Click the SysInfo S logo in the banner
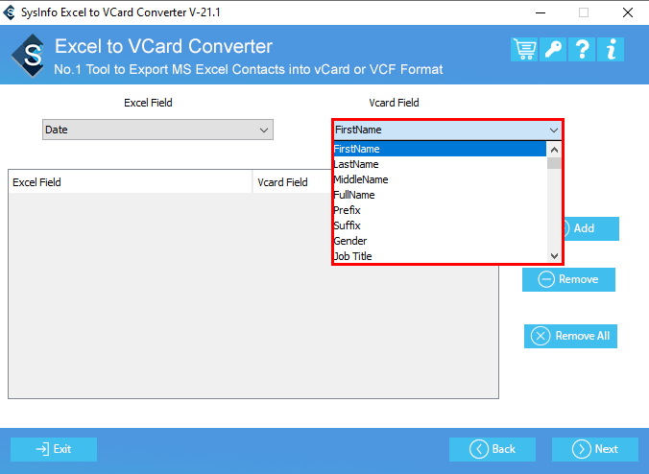Image resolution: width=649 pixels, height=474 pixels. [x=29, y=55]
